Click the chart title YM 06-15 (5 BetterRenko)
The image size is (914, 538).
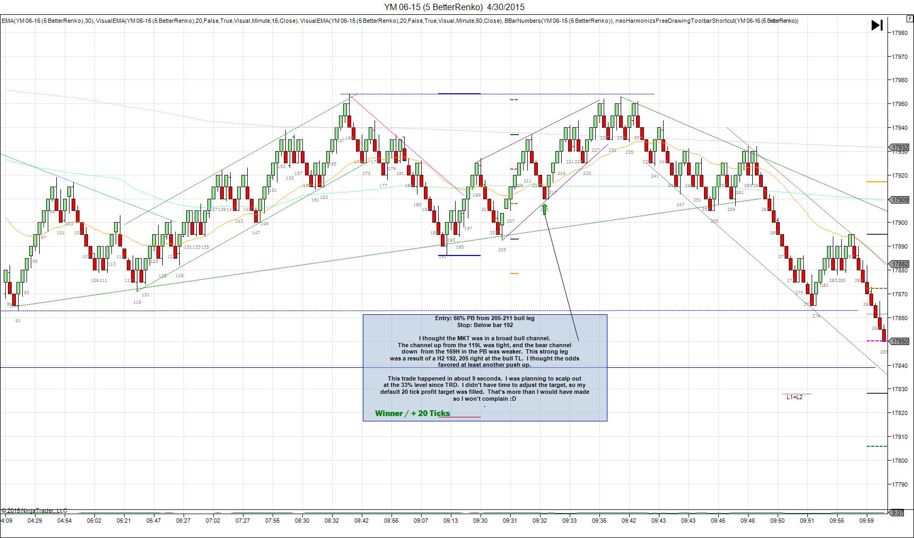tap(434, 7)
